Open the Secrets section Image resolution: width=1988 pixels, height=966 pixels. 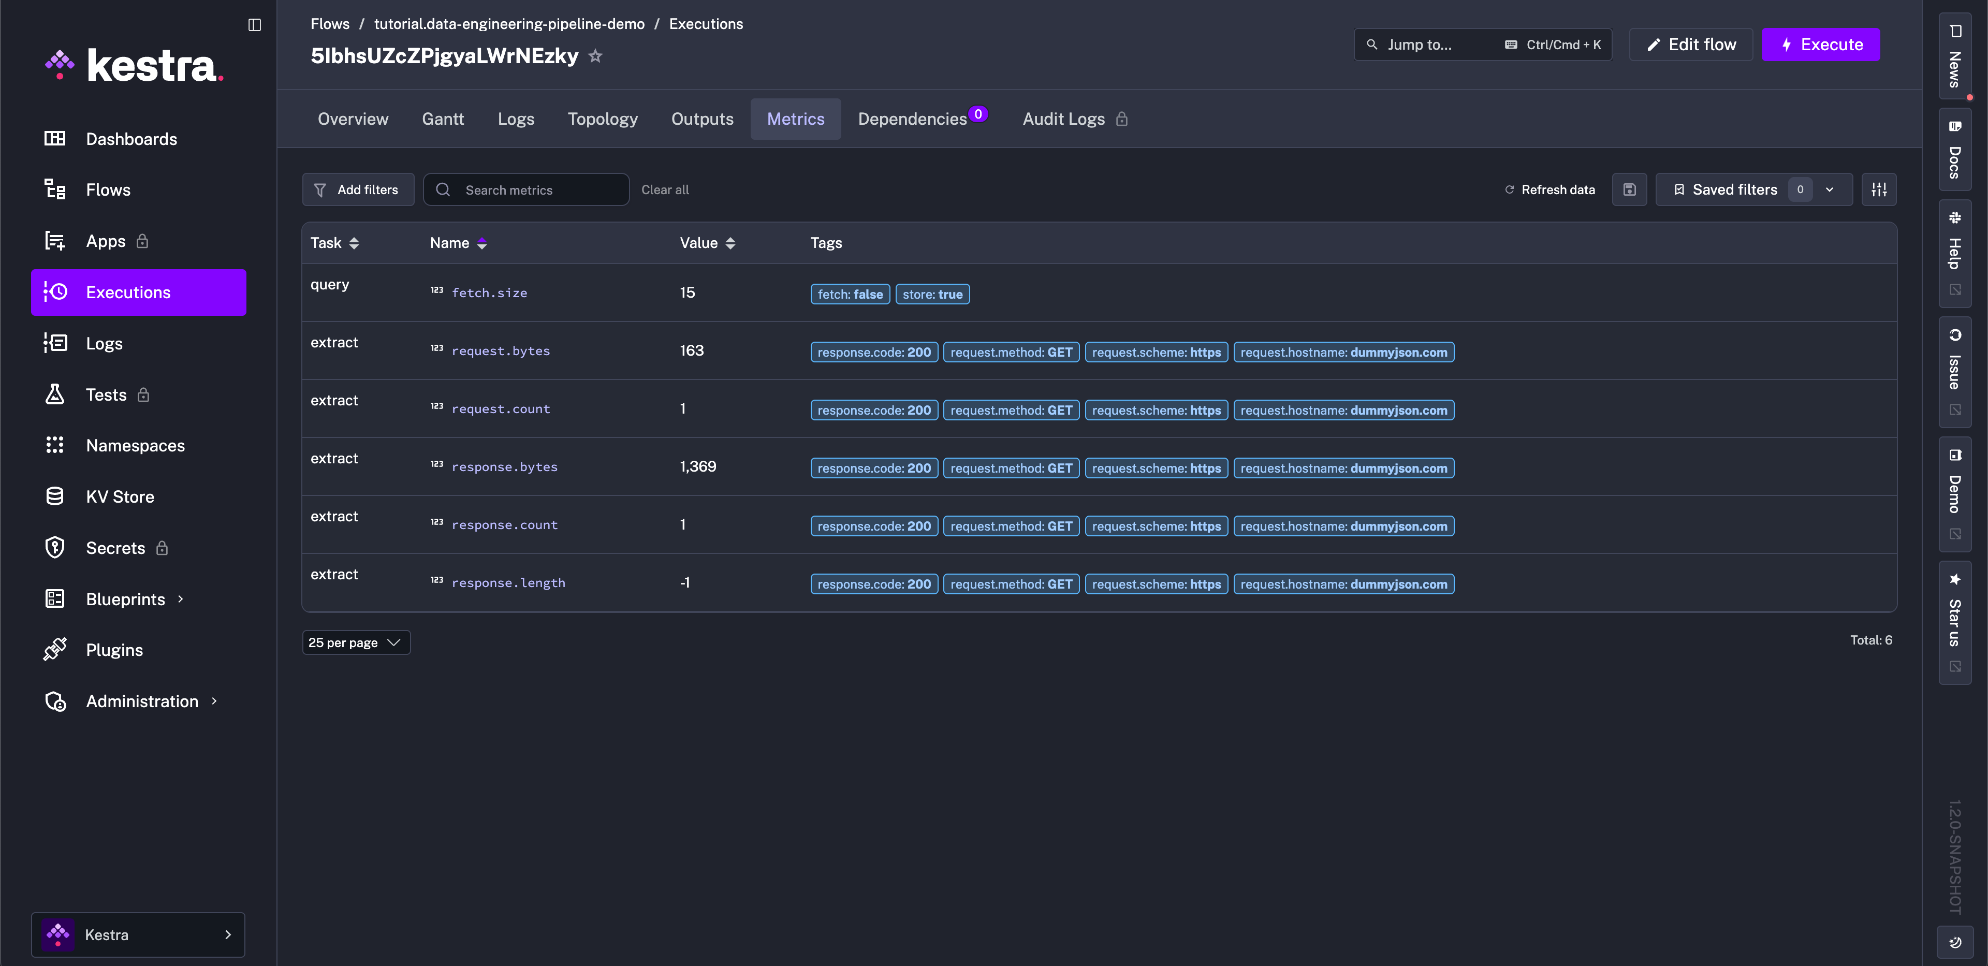click(114, 547)
